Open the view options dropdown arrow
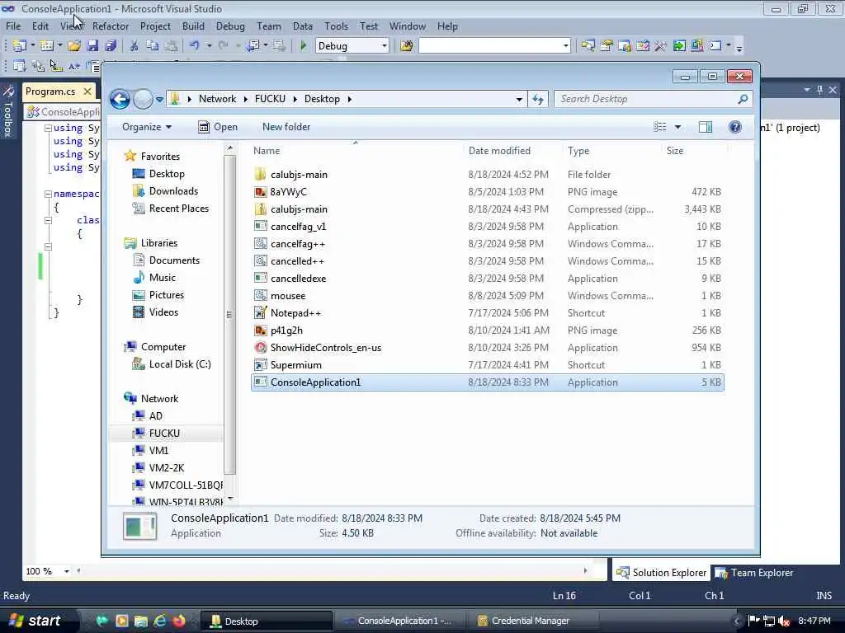 (678, 127)
